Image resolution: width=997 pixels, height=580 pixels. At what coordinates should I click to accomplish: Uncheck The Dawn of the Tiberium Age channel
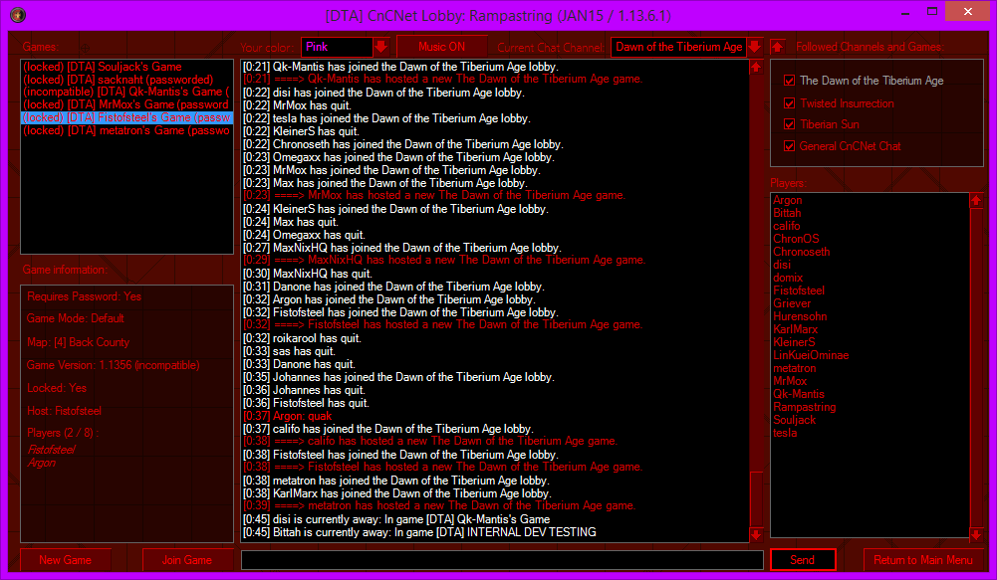[789, 81]
